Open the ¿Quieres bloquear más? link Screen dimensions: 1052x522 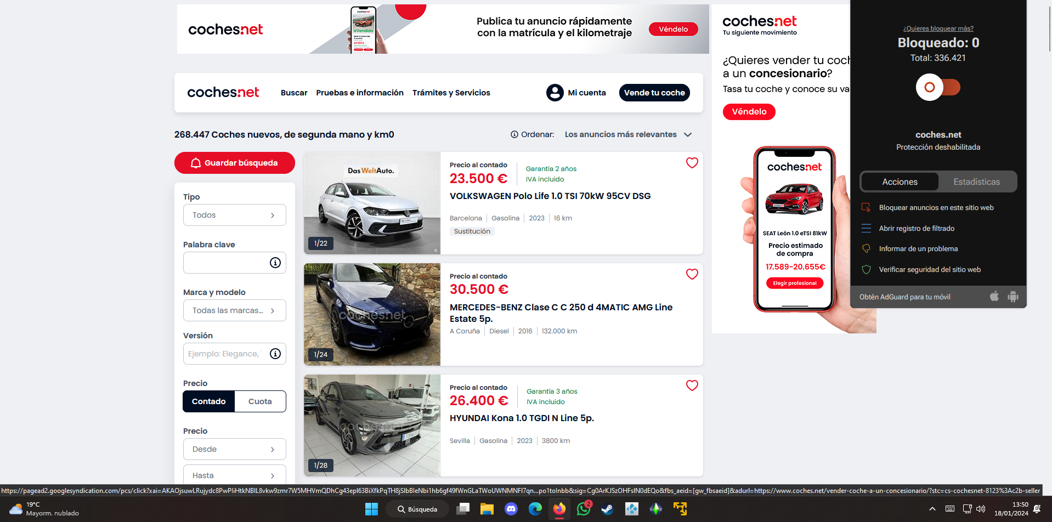[938, 28]
